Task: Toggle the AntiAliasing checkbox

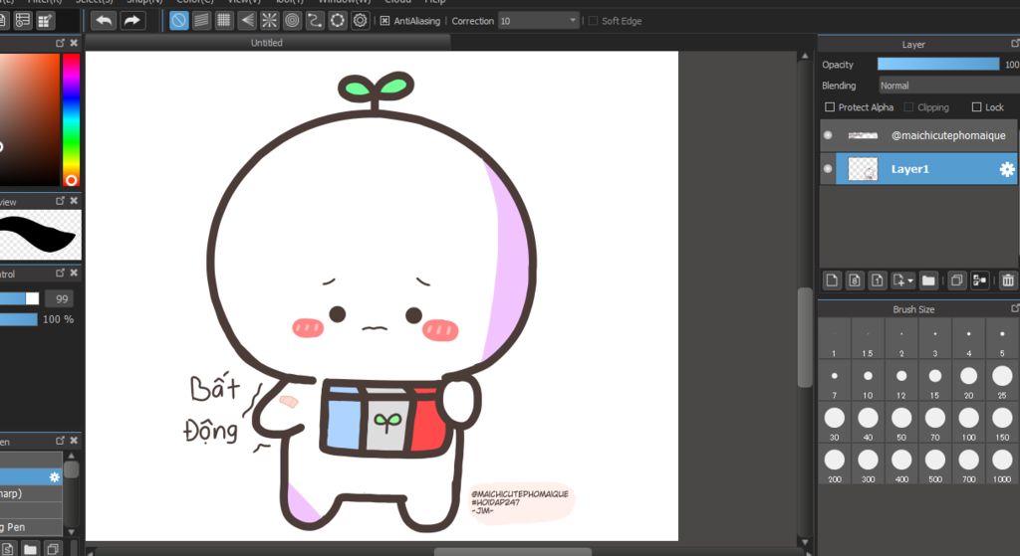Action: pyautogui.click(x=384, y=21)
